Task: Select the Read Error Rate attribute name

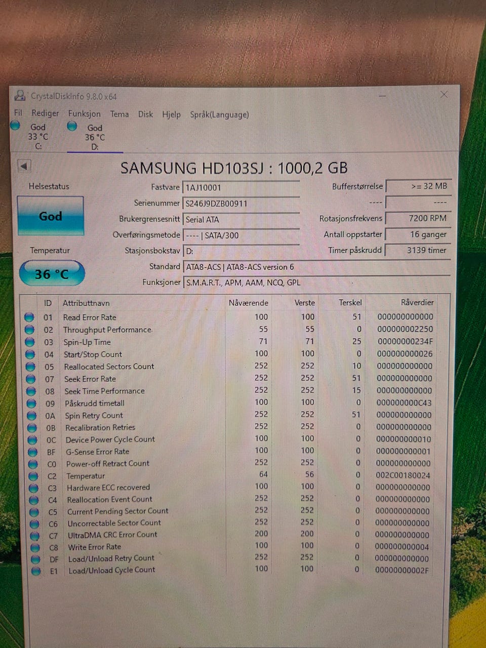Action: pyautogui.click(x=90, y=317)
